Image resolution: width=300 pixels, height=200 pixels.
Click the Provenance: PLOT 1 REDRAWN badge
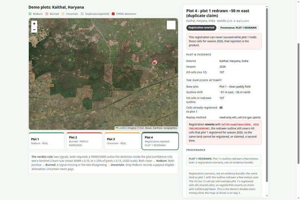[238, 28]
